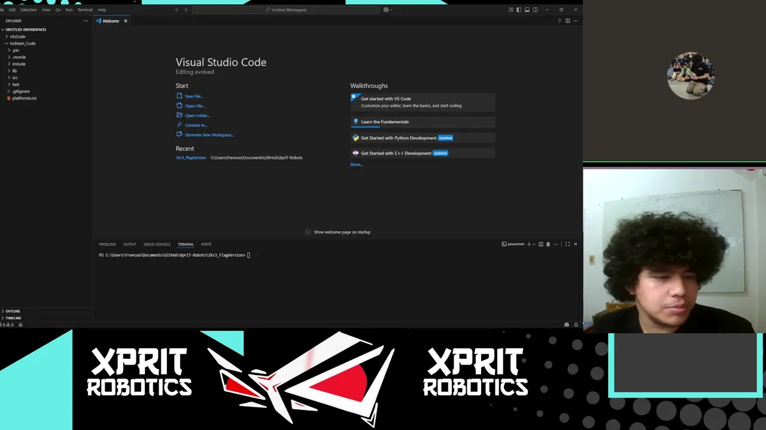766x430 pixels.
Task: Go forward with the navigation right arrow
Action: point(186,10)
